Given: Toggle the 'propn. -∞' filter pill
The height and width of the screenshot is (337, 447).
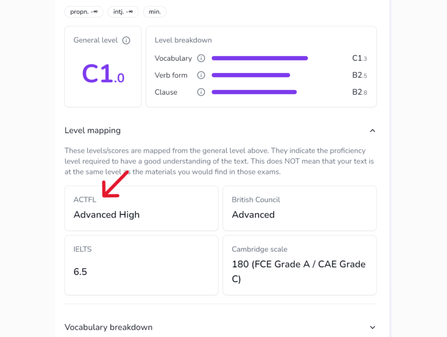Looking at the screenshot, I should (83, 12).
